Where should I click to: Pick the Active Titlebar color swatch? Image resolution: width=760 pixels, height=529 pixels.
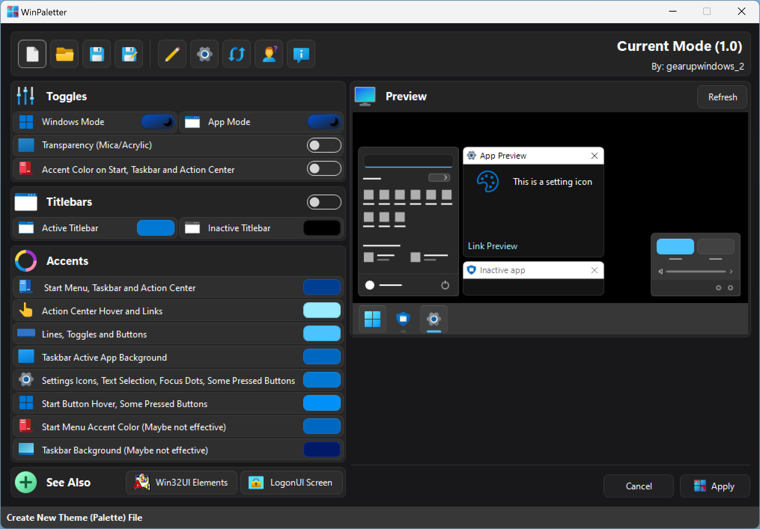point(156,228)
